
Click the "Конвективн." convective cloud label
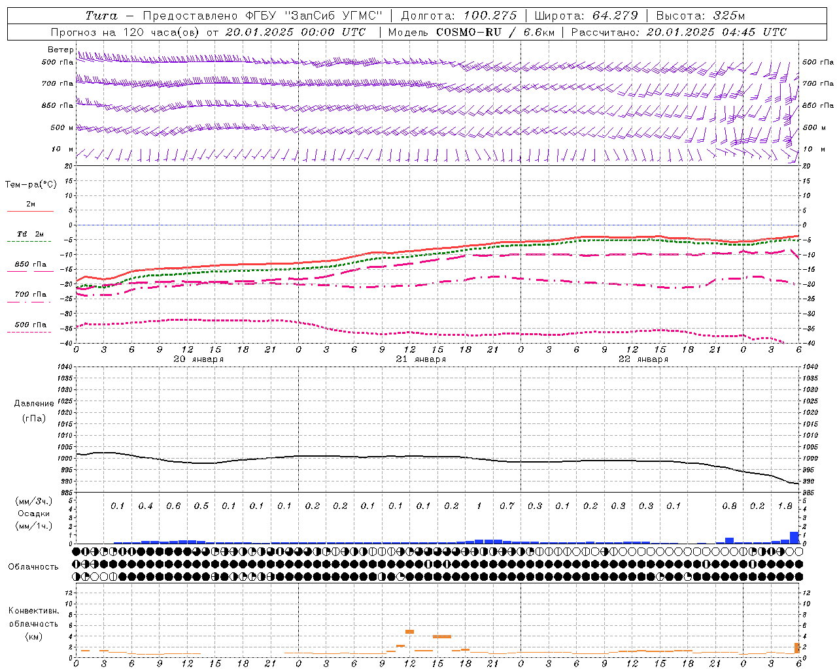coord(33,611)
